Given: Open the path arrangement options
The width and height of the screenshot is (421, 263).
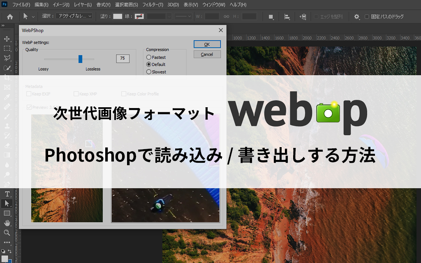Looking at the screenshot, I should [303, 17].
